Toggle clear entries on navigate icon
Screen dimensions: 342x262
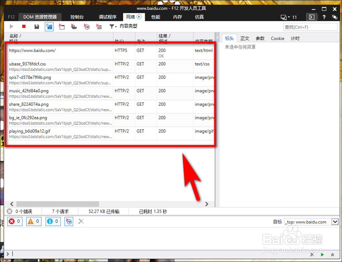coord(87,27)
